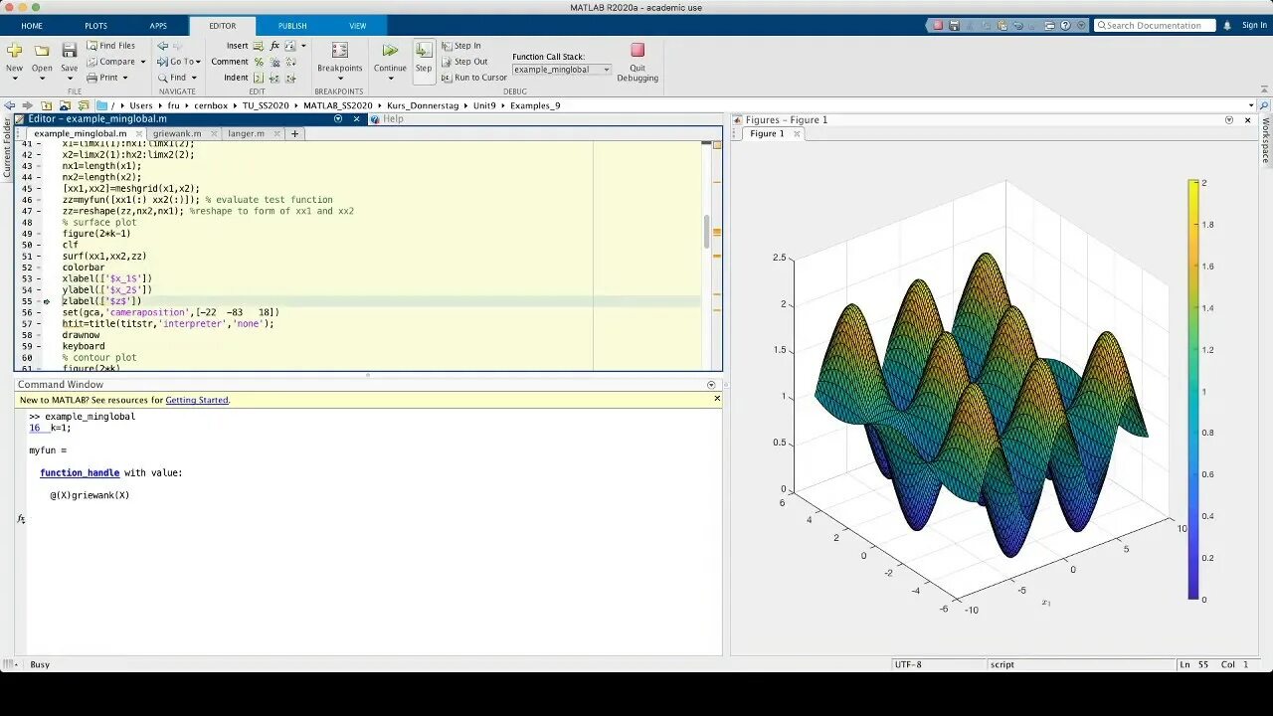Click the notification bell icon
Screen dimensions: 1273x716
click(1226, 25)
